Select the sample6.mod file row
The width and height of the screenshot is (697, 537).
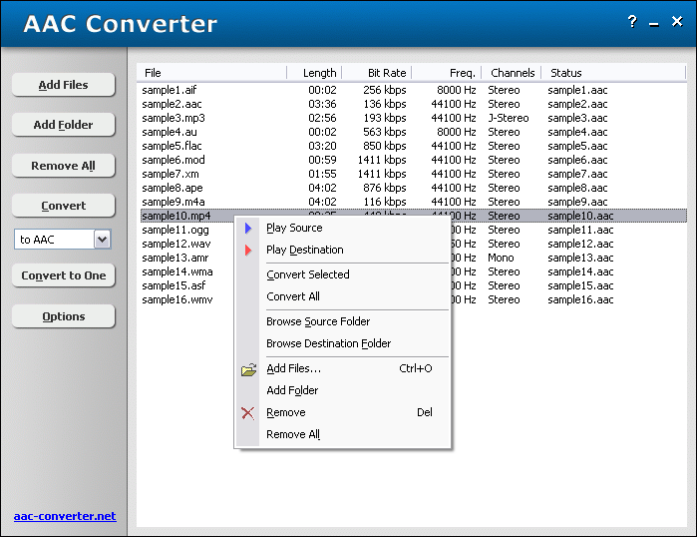[414, 160]
